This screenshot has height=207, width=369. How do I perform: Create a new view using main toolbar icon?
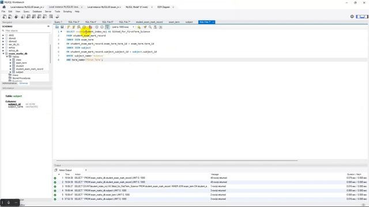pos(33,17)
